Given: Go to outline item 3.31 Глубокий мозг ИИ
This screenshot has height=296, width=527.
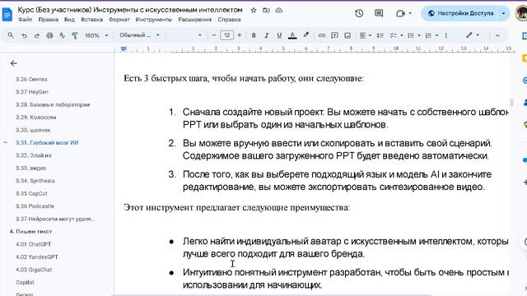Looking at the screenshot, I should tap(47, 142).
